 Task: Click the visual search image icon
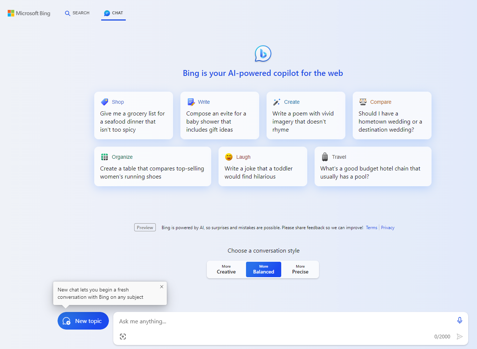point(123,337)
